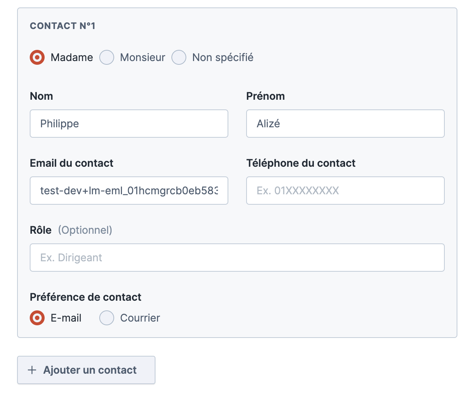Click the Rôle (Optionnel) label

pos(71,230)
